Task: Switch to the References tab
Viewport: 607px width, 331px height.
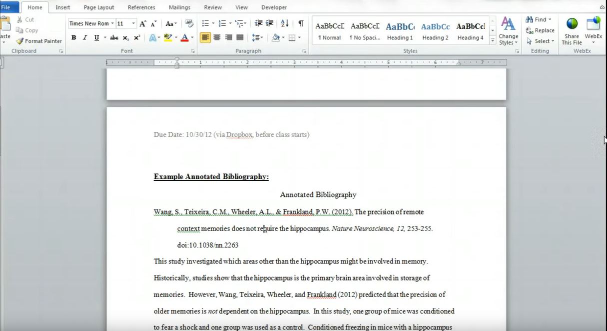Action: pyautogui.click(x=141, y=7)
